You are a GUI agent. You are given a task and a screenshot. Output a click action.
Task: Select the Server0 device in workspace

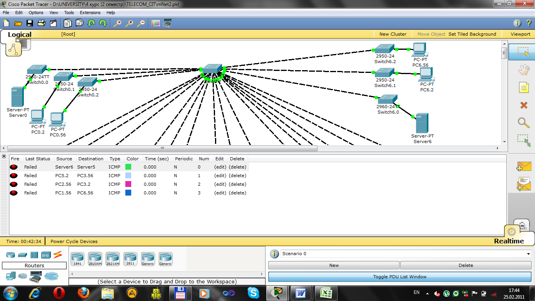tap(18, 97)
